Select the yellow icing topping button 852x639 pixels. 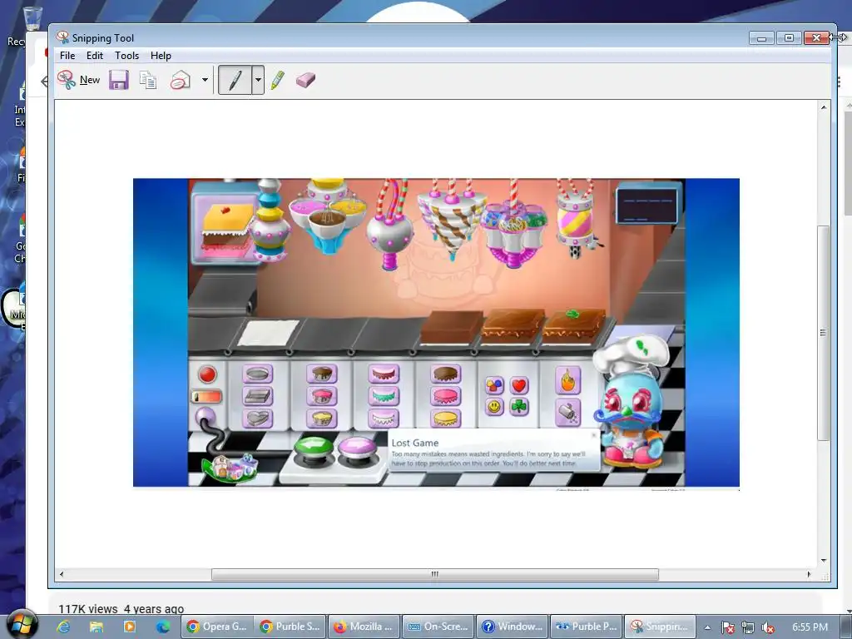pyautogui.click(x=446, y=419)
